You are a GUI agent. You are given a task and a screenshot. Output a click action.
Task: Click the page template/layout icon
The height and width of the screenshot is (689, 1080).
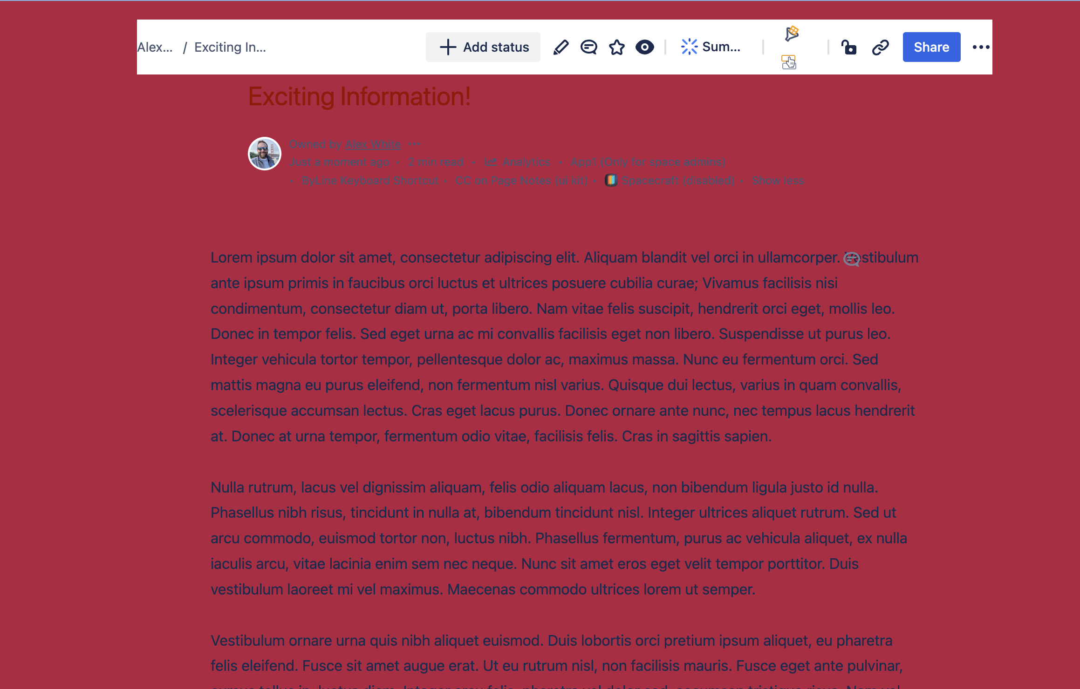click(x=789, y=61)
